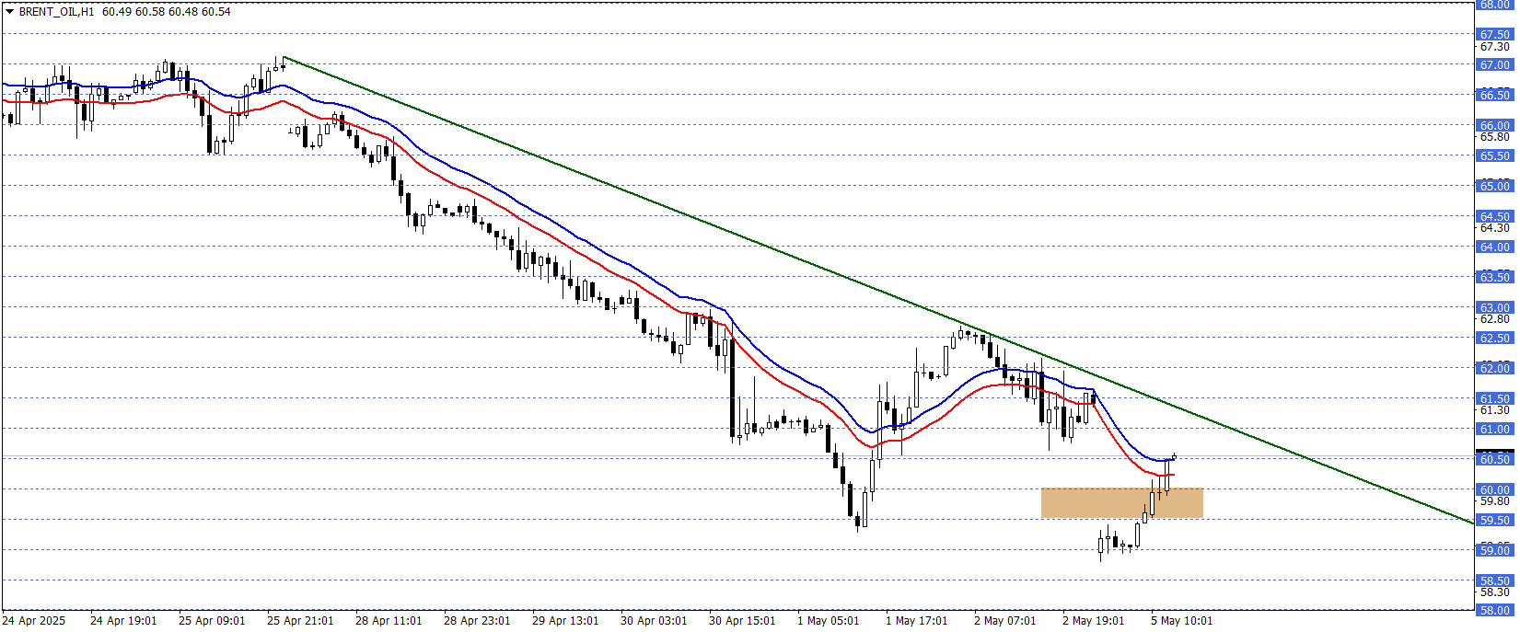Click the 65.50 price level label
This screenshot has height=632, width=1520.
click(1494, 156)
